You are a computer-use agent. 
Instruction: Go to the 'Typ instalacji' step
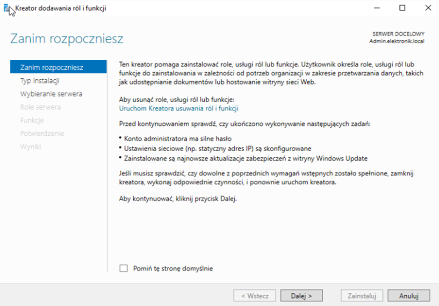point(40,81)
